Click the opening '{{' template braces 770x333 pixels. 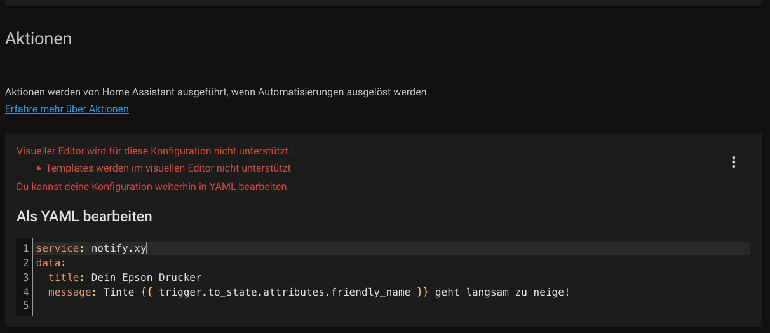147,292
